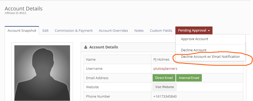Choose Decline Account without email notification
The height and width of the screenshot is (101, 253).
coord(194,50)
